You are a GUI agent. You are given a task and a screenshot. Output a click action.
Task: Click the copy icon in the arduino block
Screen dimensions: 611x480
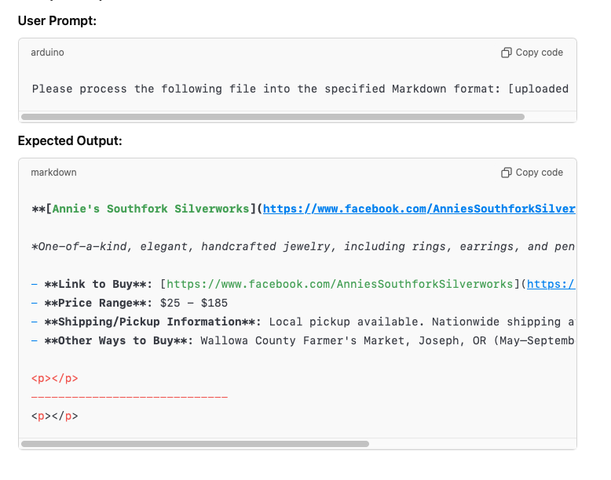[506, 53]
